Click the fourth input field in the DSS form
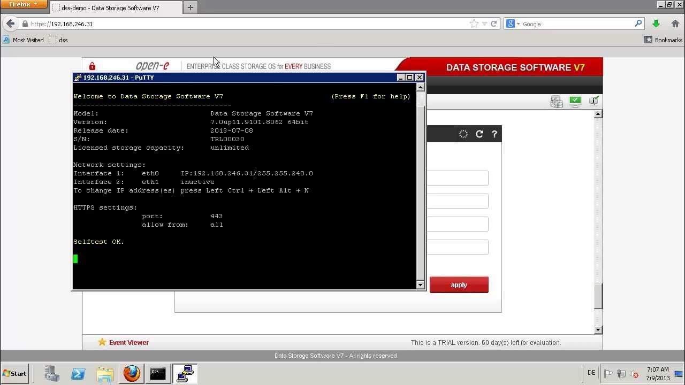Image resolution: width=685 pixels, height=385 pixels. [x=458, y=247]
